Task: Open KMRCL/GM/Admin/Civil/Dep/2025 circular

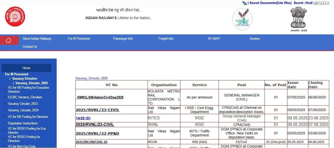Action: (x=100, y=97)
